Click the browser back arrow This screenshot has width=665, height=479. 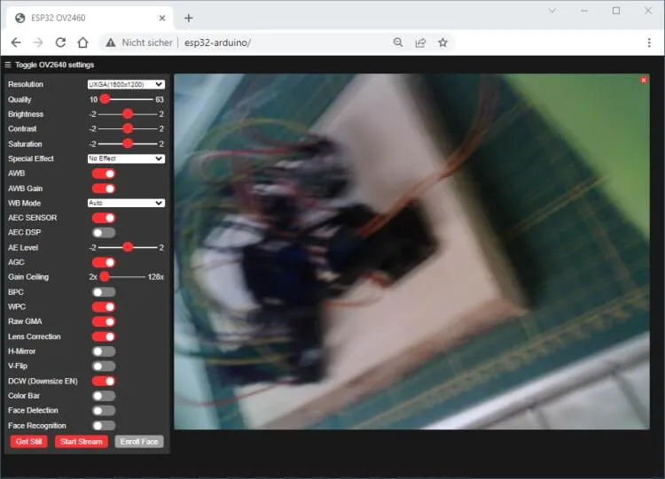tap(16, 42)
